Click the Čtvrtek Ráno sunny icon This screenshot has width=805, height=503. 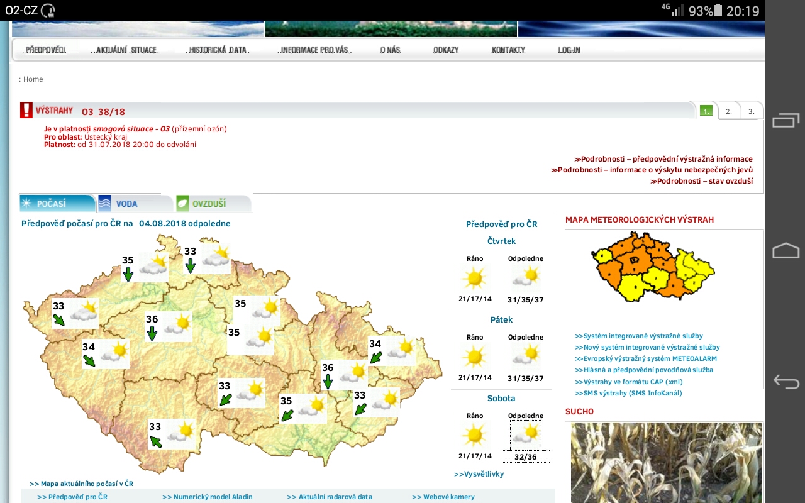tap(475, 277)
